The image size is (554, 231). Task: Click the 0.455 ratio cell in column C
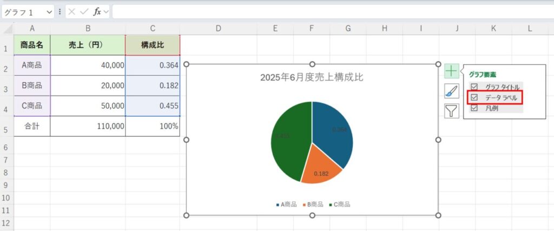[x=153, y=106]
